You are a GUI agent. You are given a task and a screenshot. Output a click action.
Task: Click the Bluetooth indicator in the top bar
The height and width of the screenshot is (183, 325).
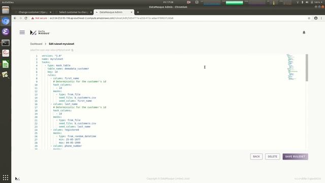(302, 2)
